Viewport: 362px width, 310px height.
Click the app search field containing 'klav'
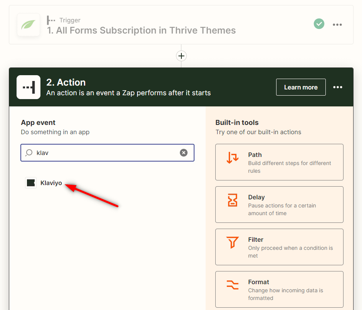pyautogui.click(x=104, y=153)
